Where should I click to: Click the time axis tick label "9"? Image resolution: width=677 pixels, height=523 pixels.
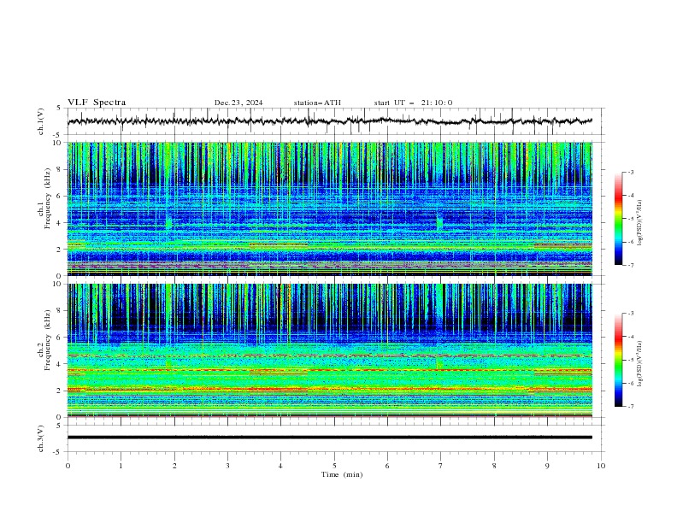pos(547,466)
